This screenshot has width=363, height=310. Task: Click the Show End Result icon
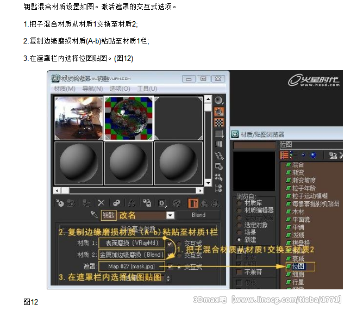tap(193, 202)
